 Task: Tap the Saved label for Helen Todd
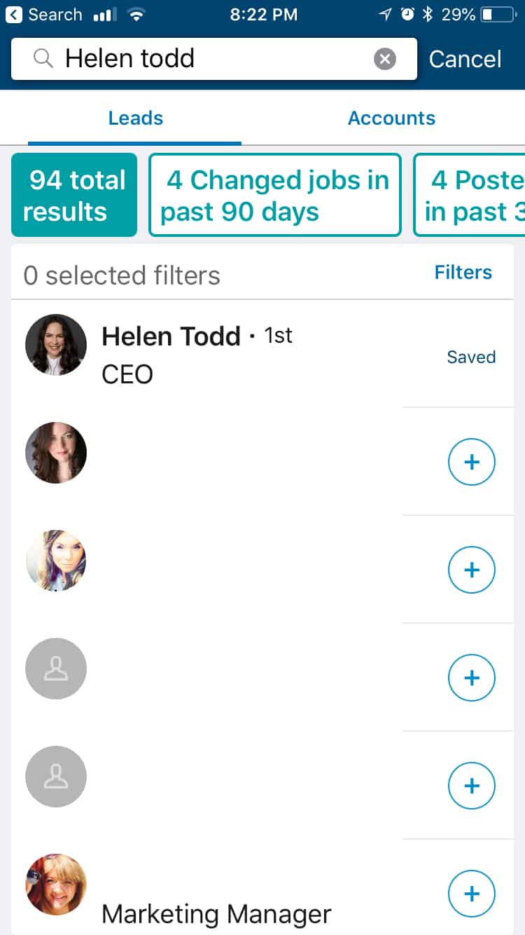click(x=471, y=357)
